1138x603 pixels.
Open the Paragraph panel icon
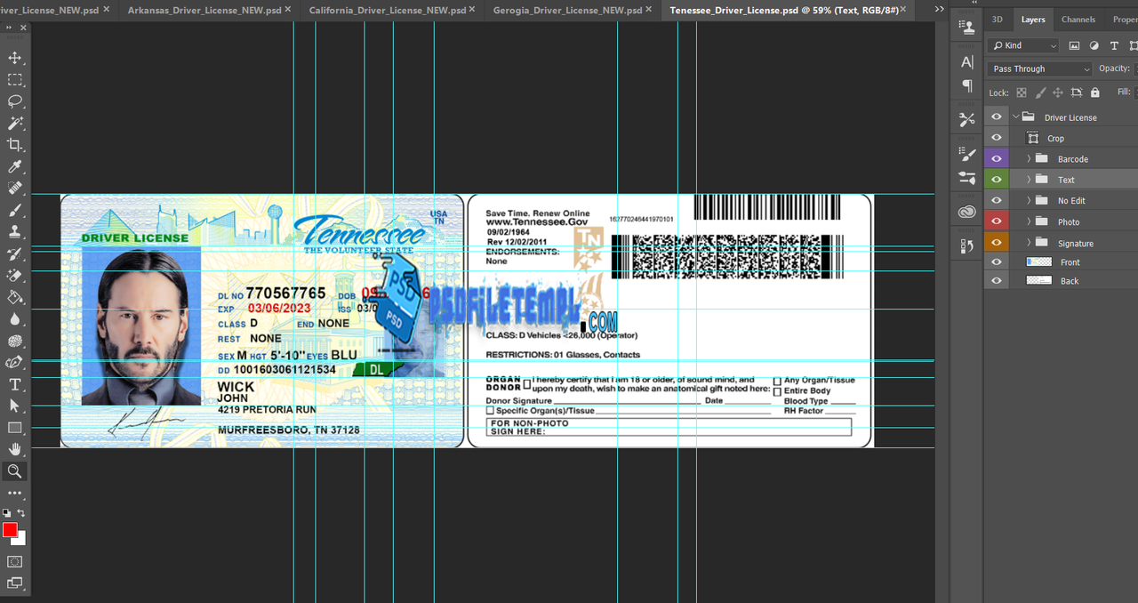967,85
